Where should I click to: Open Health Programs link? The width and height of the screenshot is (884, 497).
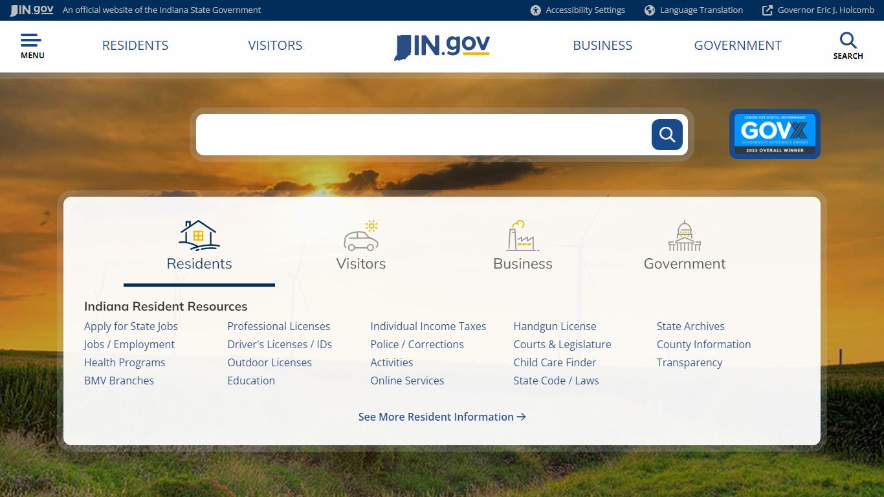(x=125, y=362)
